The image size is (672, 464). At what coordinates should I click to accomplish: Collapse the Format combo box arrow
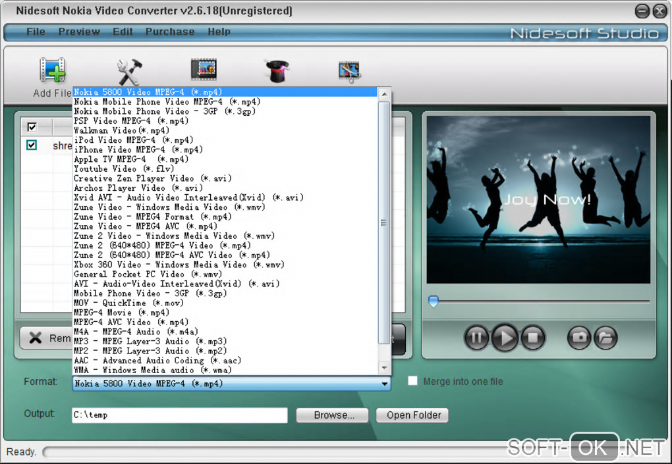tap(385, 384)
